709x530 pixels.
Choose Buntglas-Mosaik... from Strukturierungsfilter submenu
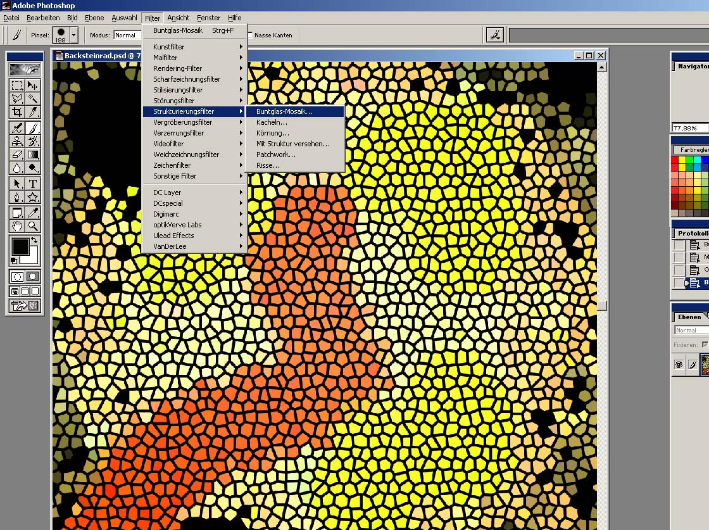click(x=295, y=111)
